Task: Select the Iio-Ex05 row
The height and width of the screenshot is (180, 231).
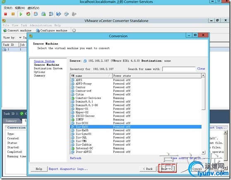Action: (136, 130)
